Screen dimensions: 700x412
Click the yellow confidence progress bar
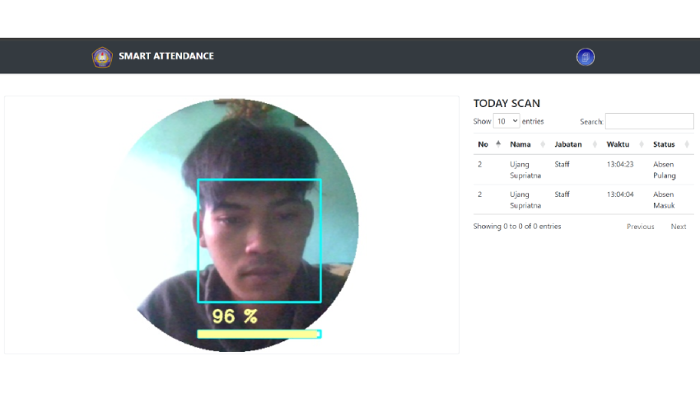pyautogui.click(x=259, y=334)
